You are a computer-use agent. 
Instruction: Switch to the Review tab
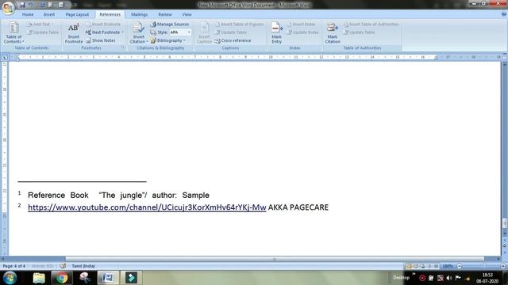point(165,14)
